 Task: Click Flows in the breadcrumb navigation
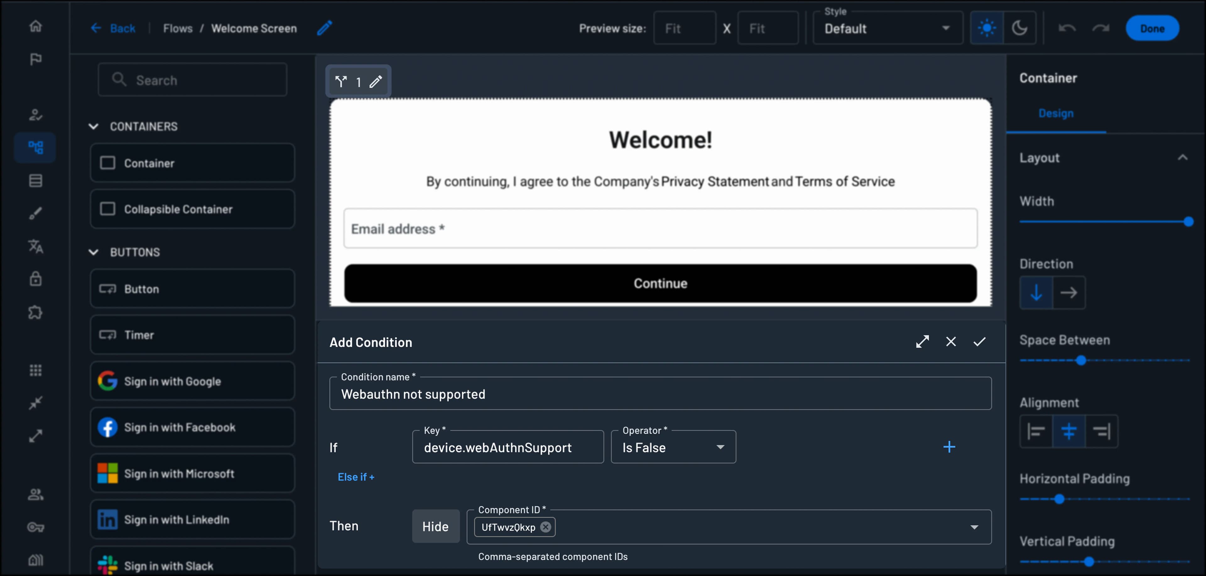point(177,28)
